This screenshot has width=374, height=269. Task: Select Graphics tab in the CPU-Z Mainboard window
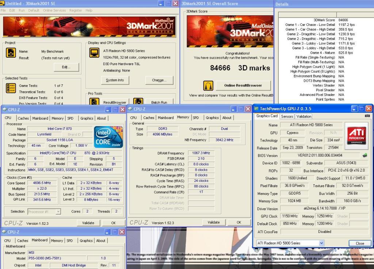tap(86, 241)
